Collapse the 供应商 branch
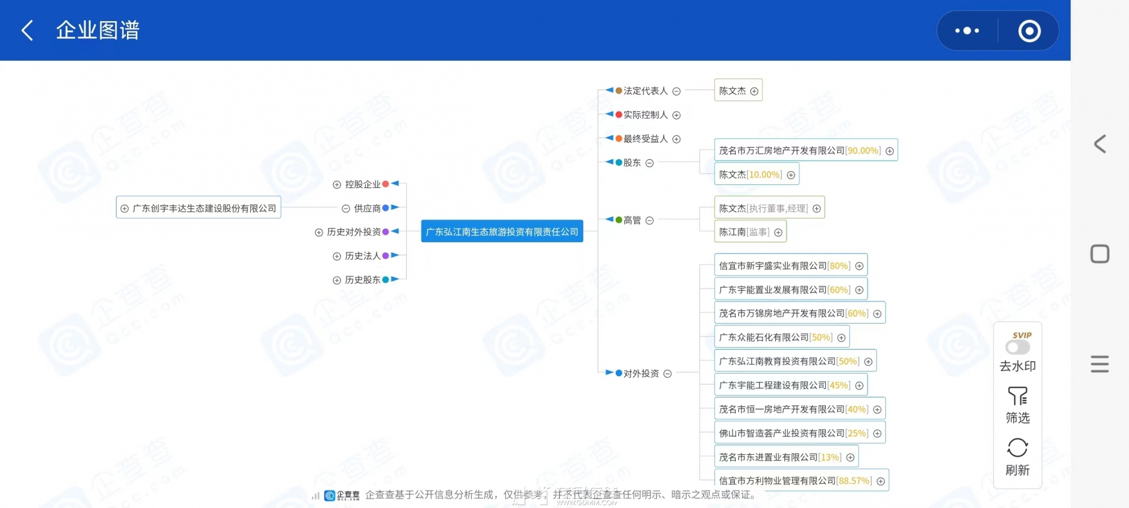1129x508 pixels. pyautogui.click(x=346, y=208)
